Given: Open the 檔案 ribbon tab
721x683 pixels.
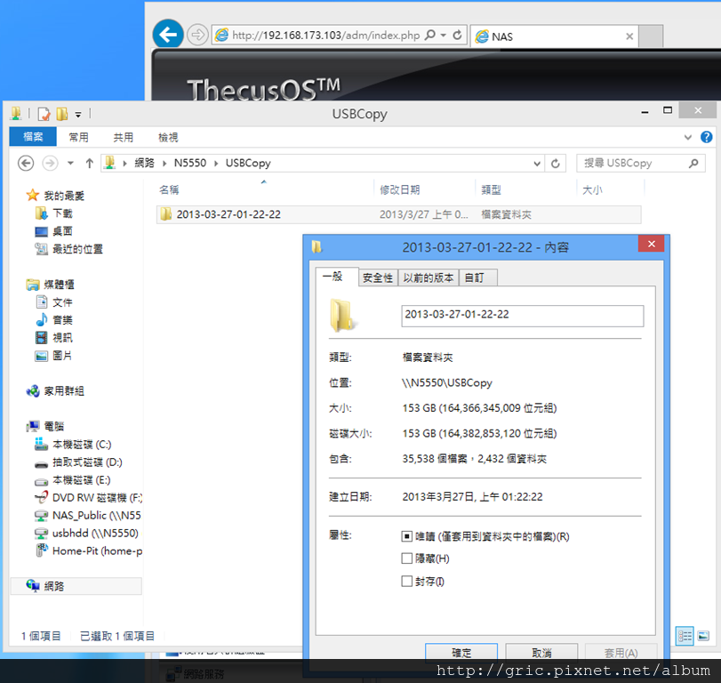Looking at the screenshot, I should click(x=33, y=137).
